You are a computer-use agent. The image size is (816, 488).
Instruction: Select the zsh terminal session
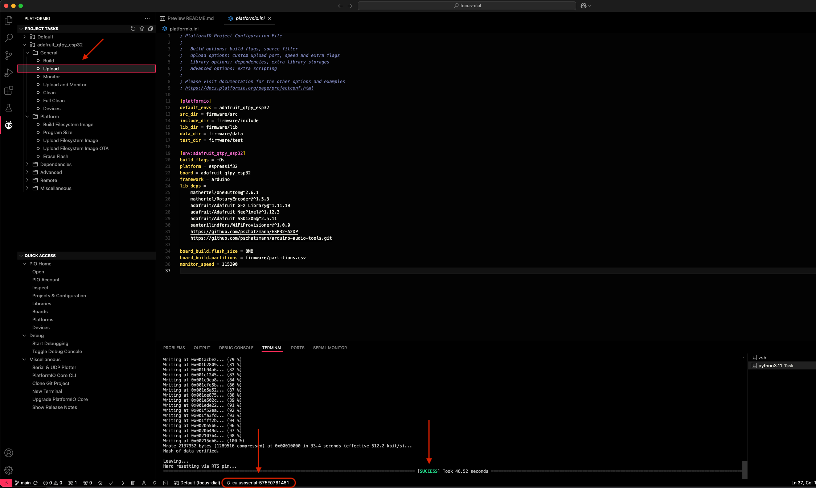tap(782, 357)
